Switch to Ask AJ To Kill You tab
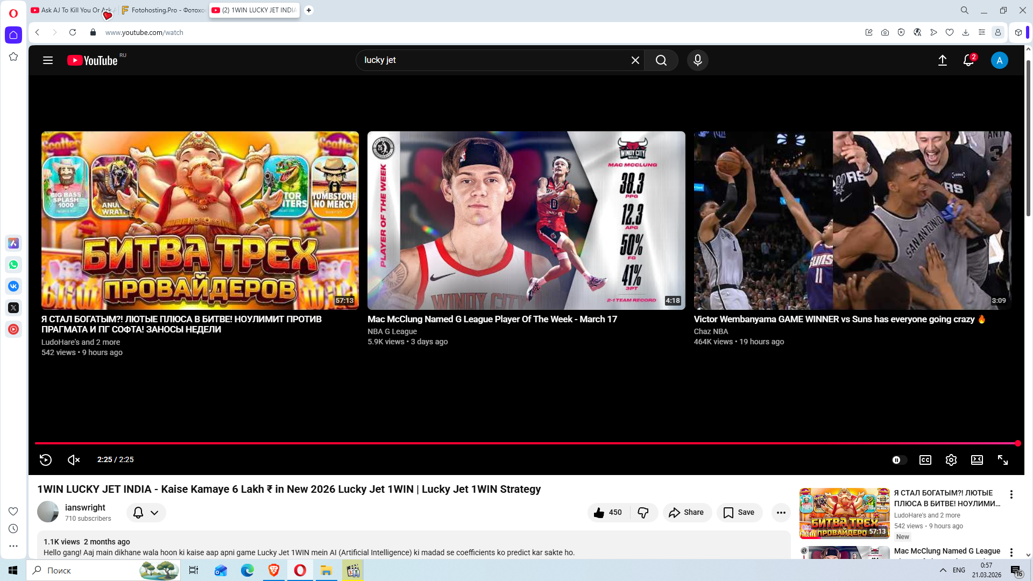 pos(70,10)
